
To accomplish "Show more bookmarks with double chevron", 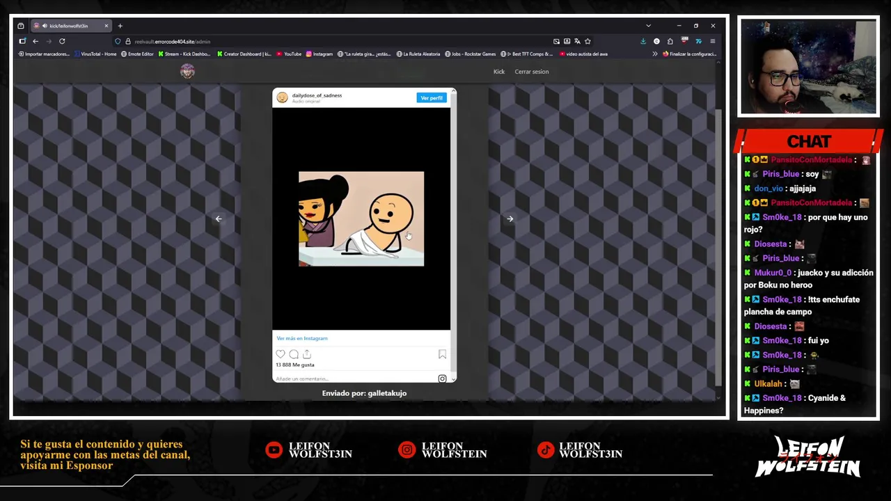I will coord(655,54).
